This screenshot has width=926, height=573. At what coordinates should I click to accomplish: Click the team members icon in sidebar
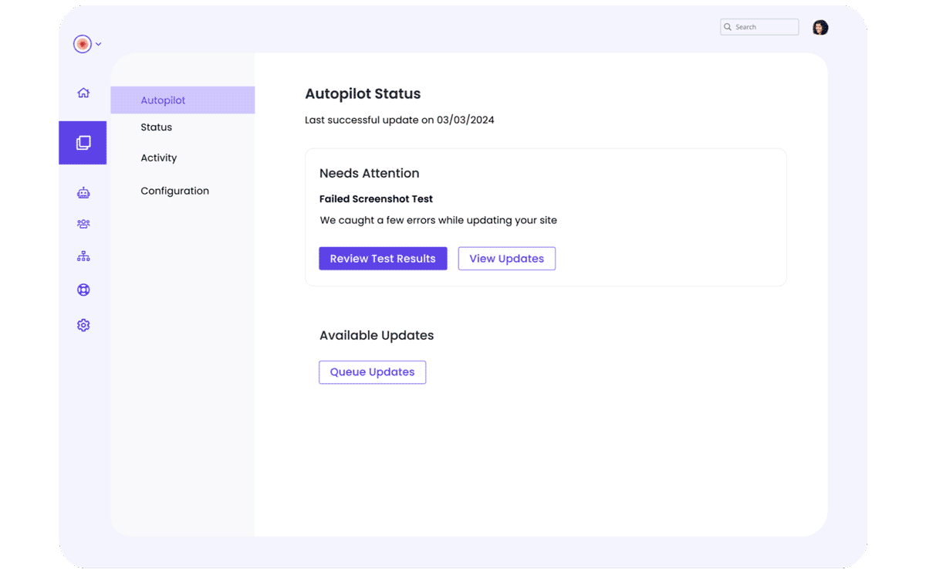[83, 223]
